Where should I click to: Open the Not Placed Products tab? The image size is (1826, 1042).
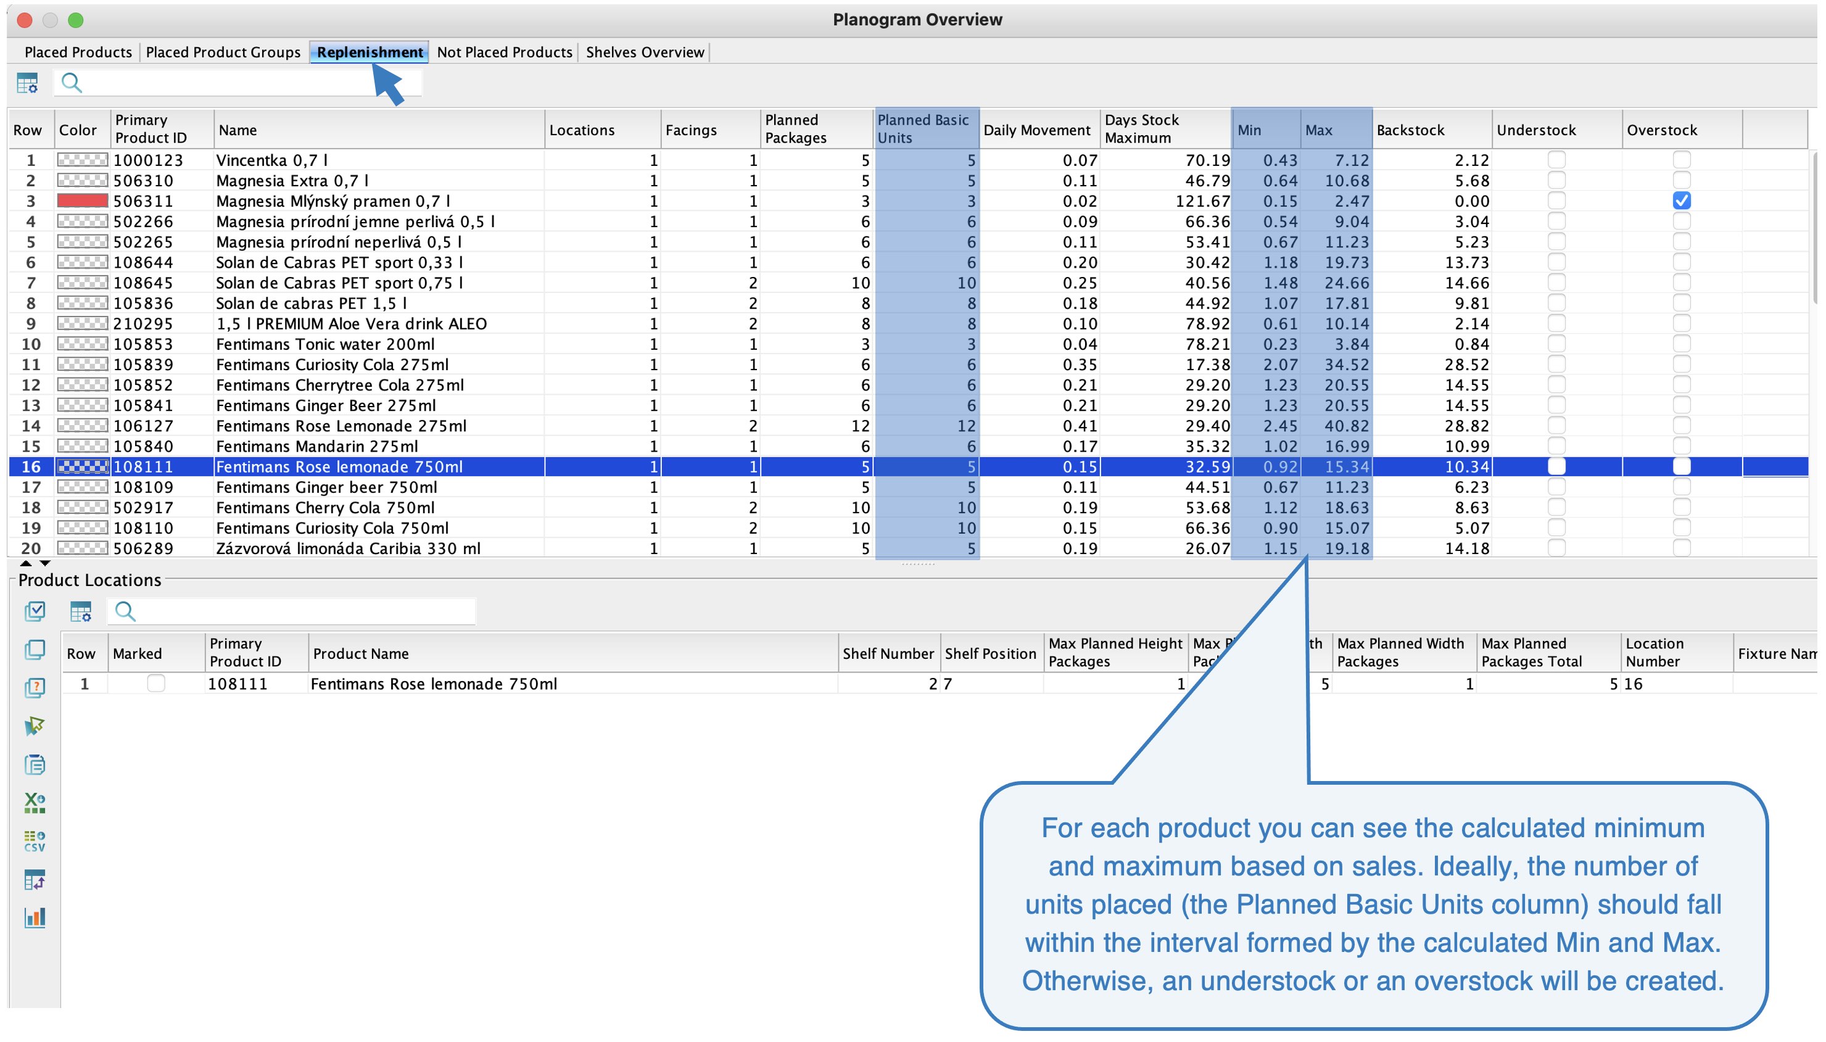pos(505,52)
